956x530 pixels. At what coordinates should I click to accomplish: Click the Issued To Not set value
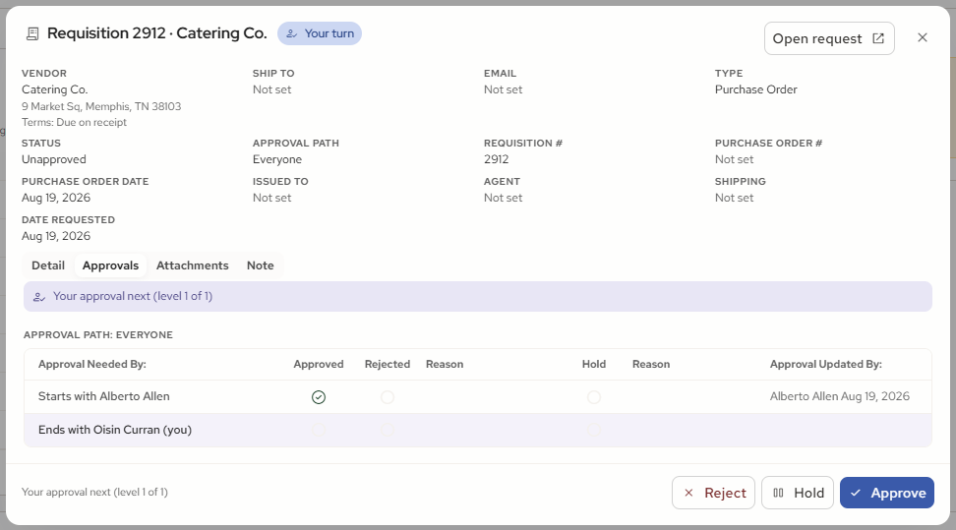pyautogui.click(x=271, y=198)
